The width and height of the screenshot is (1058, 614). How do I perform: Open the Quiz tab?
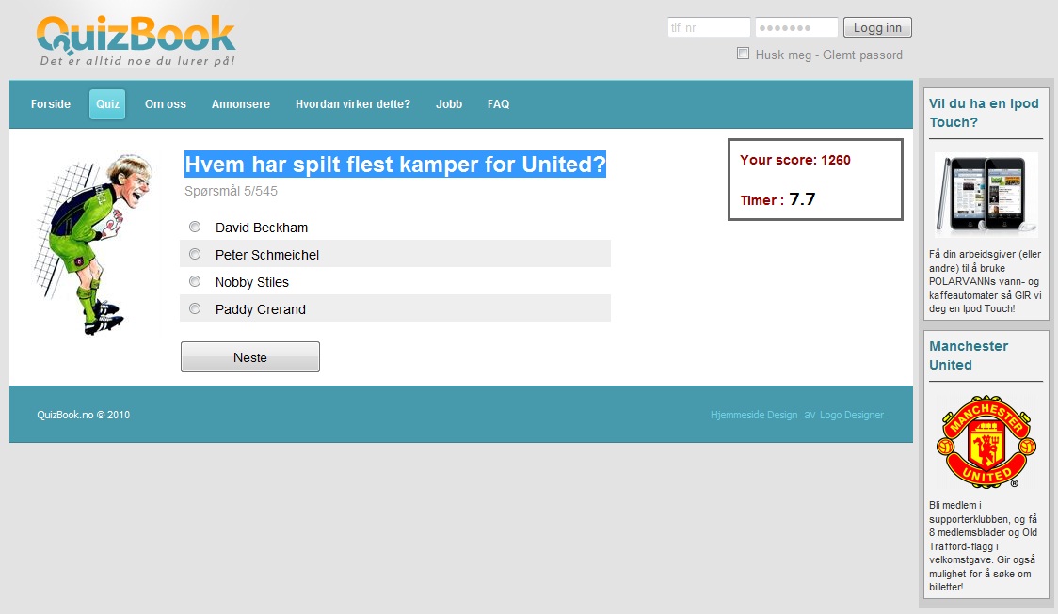[x=107, y=103]
